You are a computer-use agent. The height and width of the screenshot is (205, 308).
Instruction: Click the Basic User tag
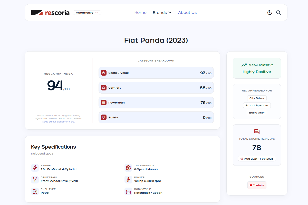(257, 112)
